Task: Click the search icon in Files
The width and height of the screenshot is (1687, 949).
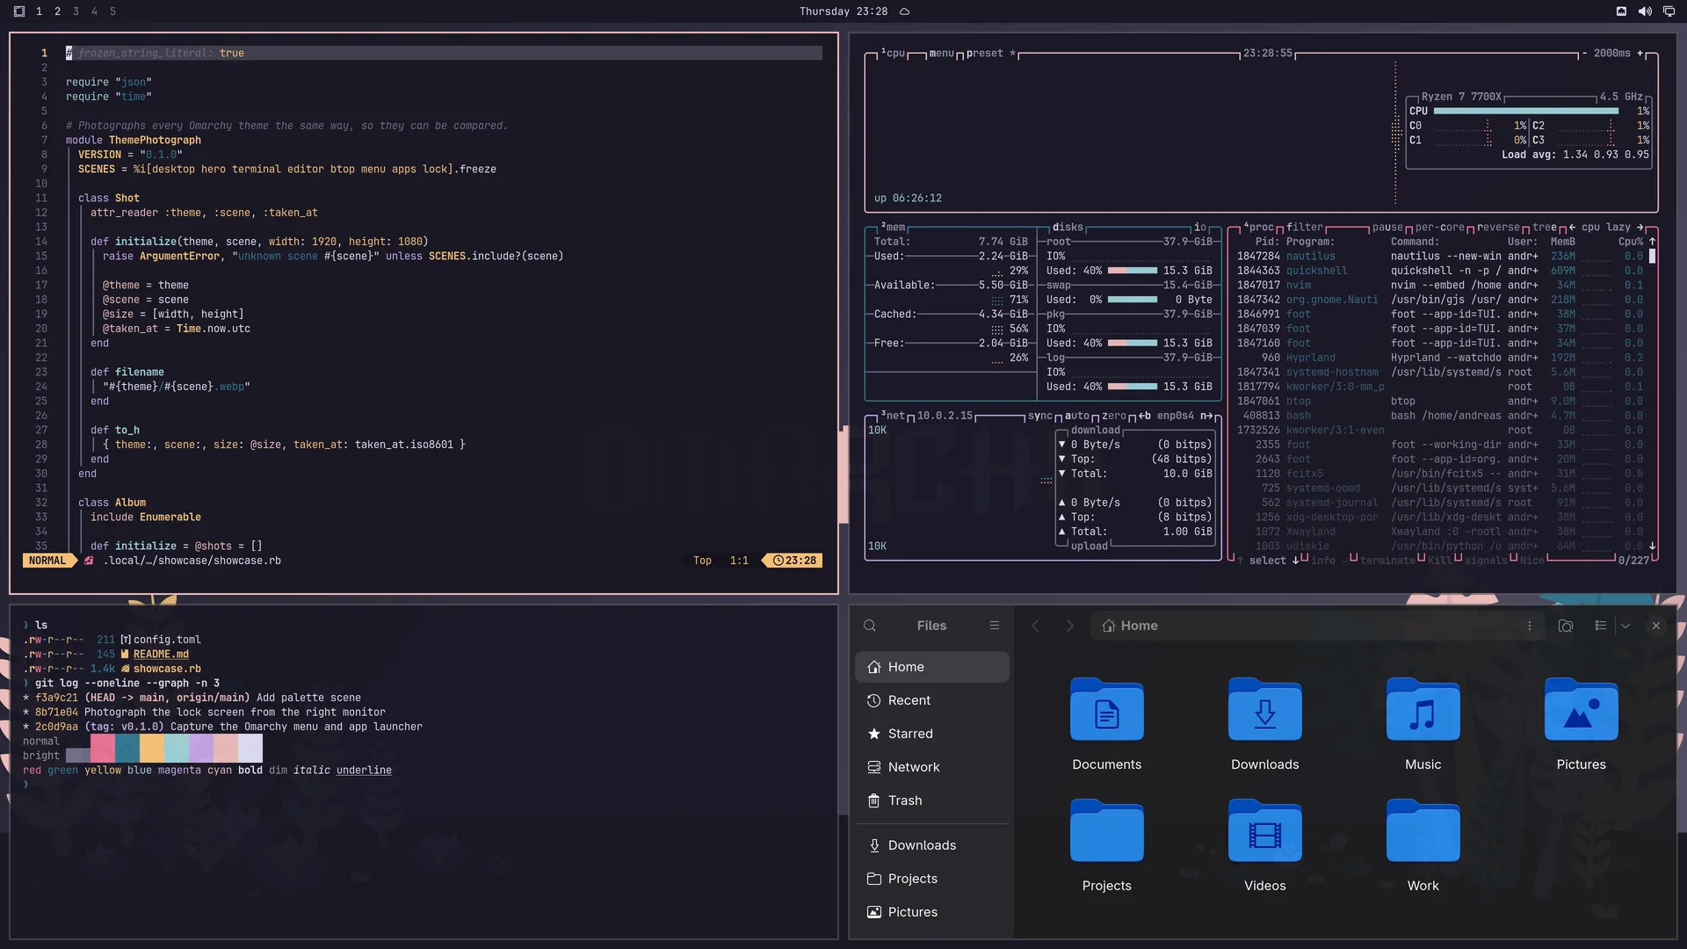Action: coord(869,626)
